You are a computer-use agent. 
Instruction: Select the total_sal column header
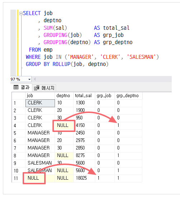click(x=84, y=96)
